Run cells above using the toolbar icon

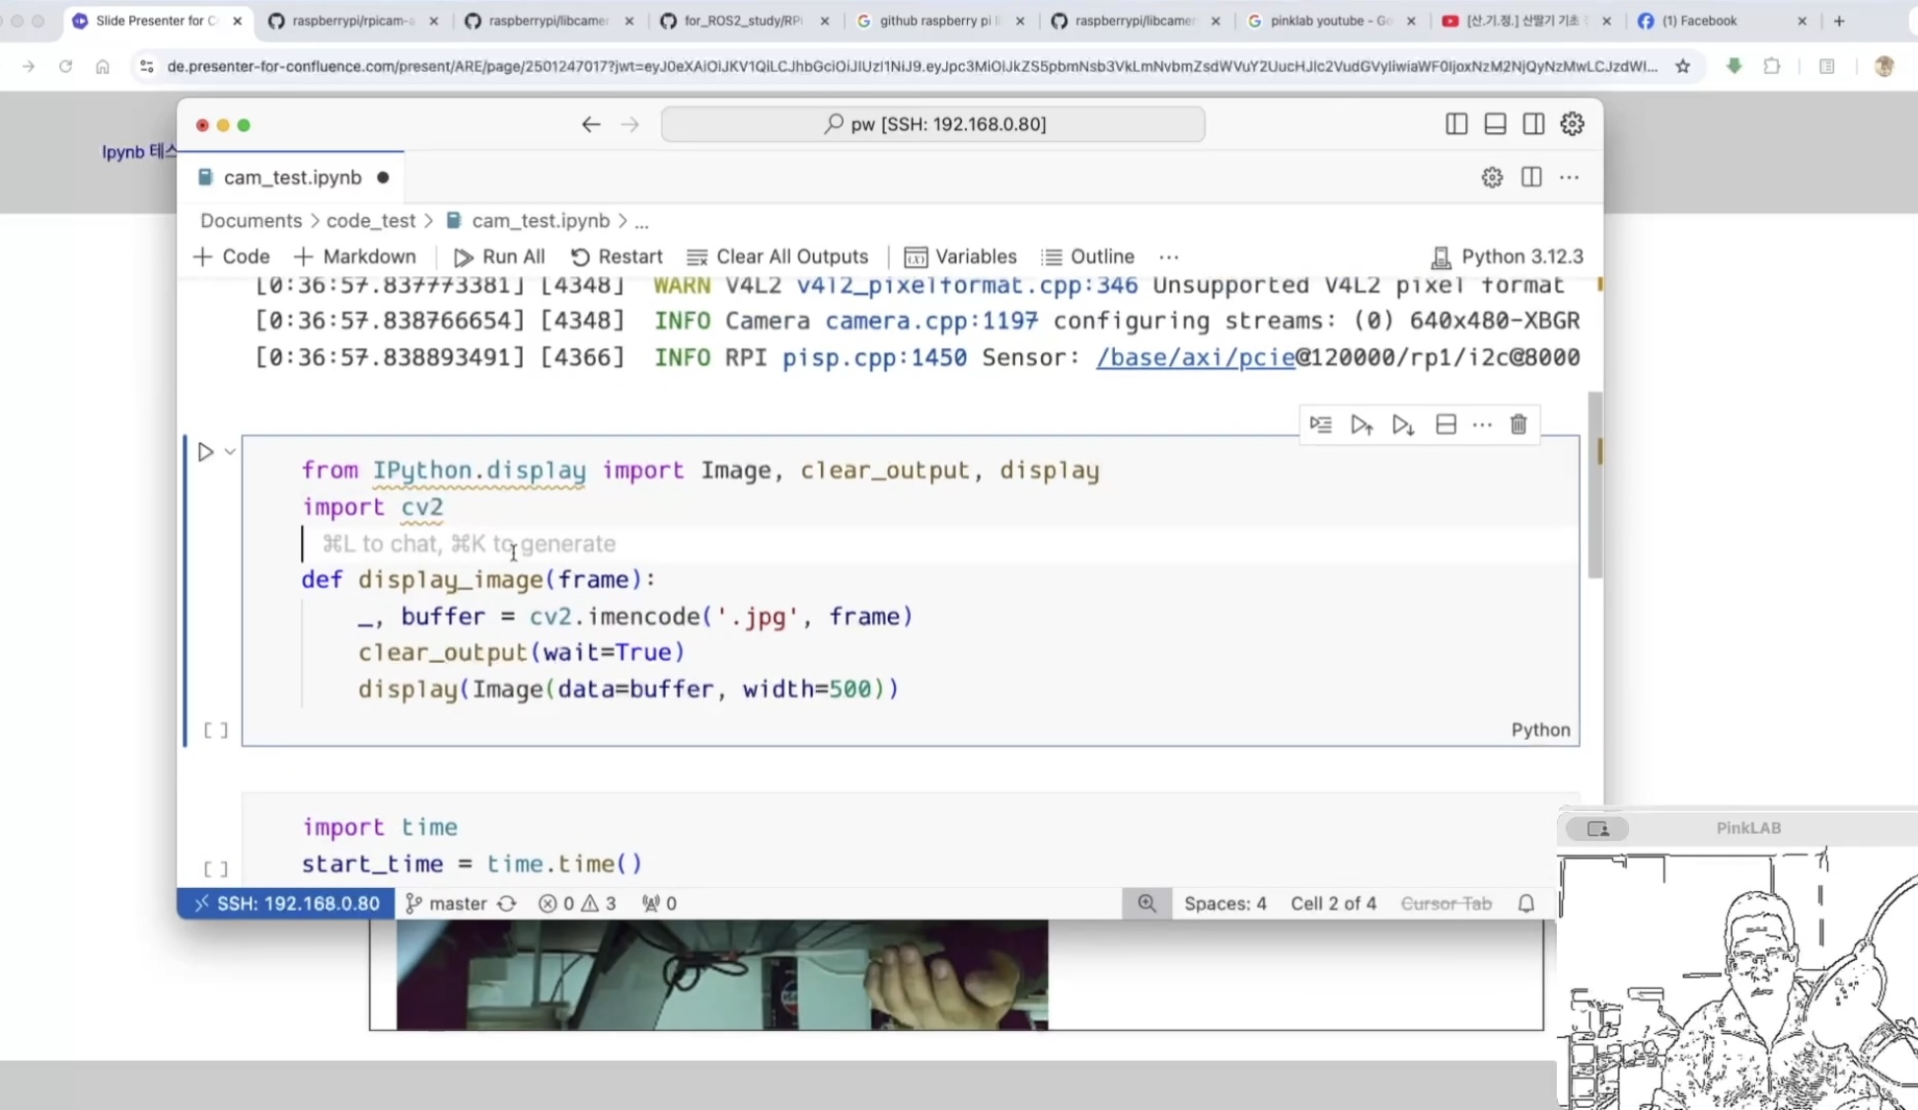pyautogui.click(x=1362, y=424)
